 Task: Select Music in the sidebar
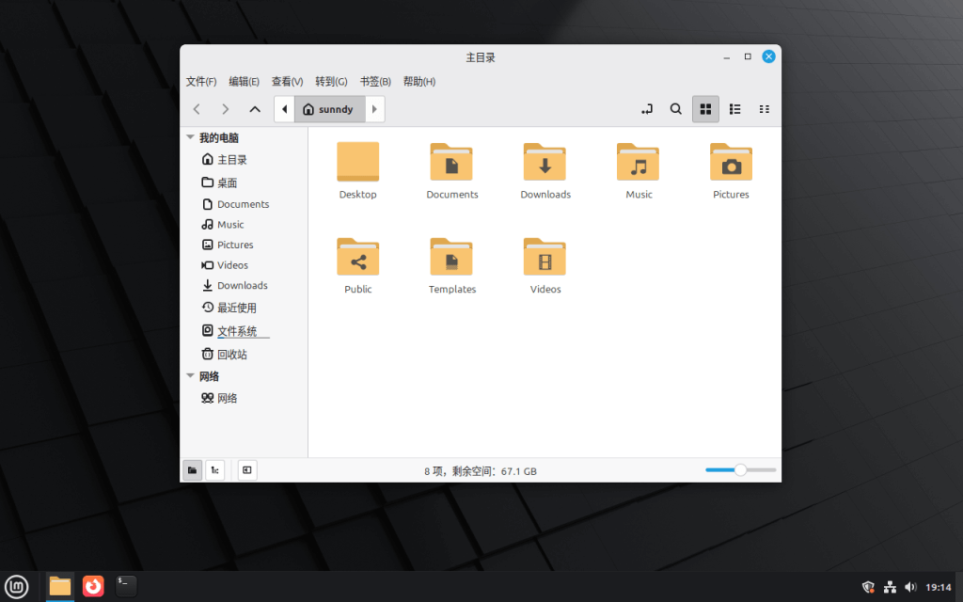pos(223,224)
